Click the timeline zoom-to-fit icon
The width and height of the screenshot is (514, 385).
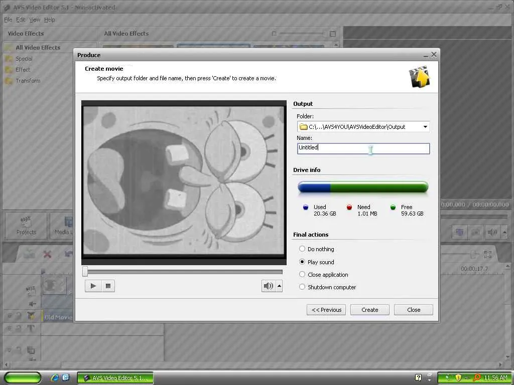488,254
